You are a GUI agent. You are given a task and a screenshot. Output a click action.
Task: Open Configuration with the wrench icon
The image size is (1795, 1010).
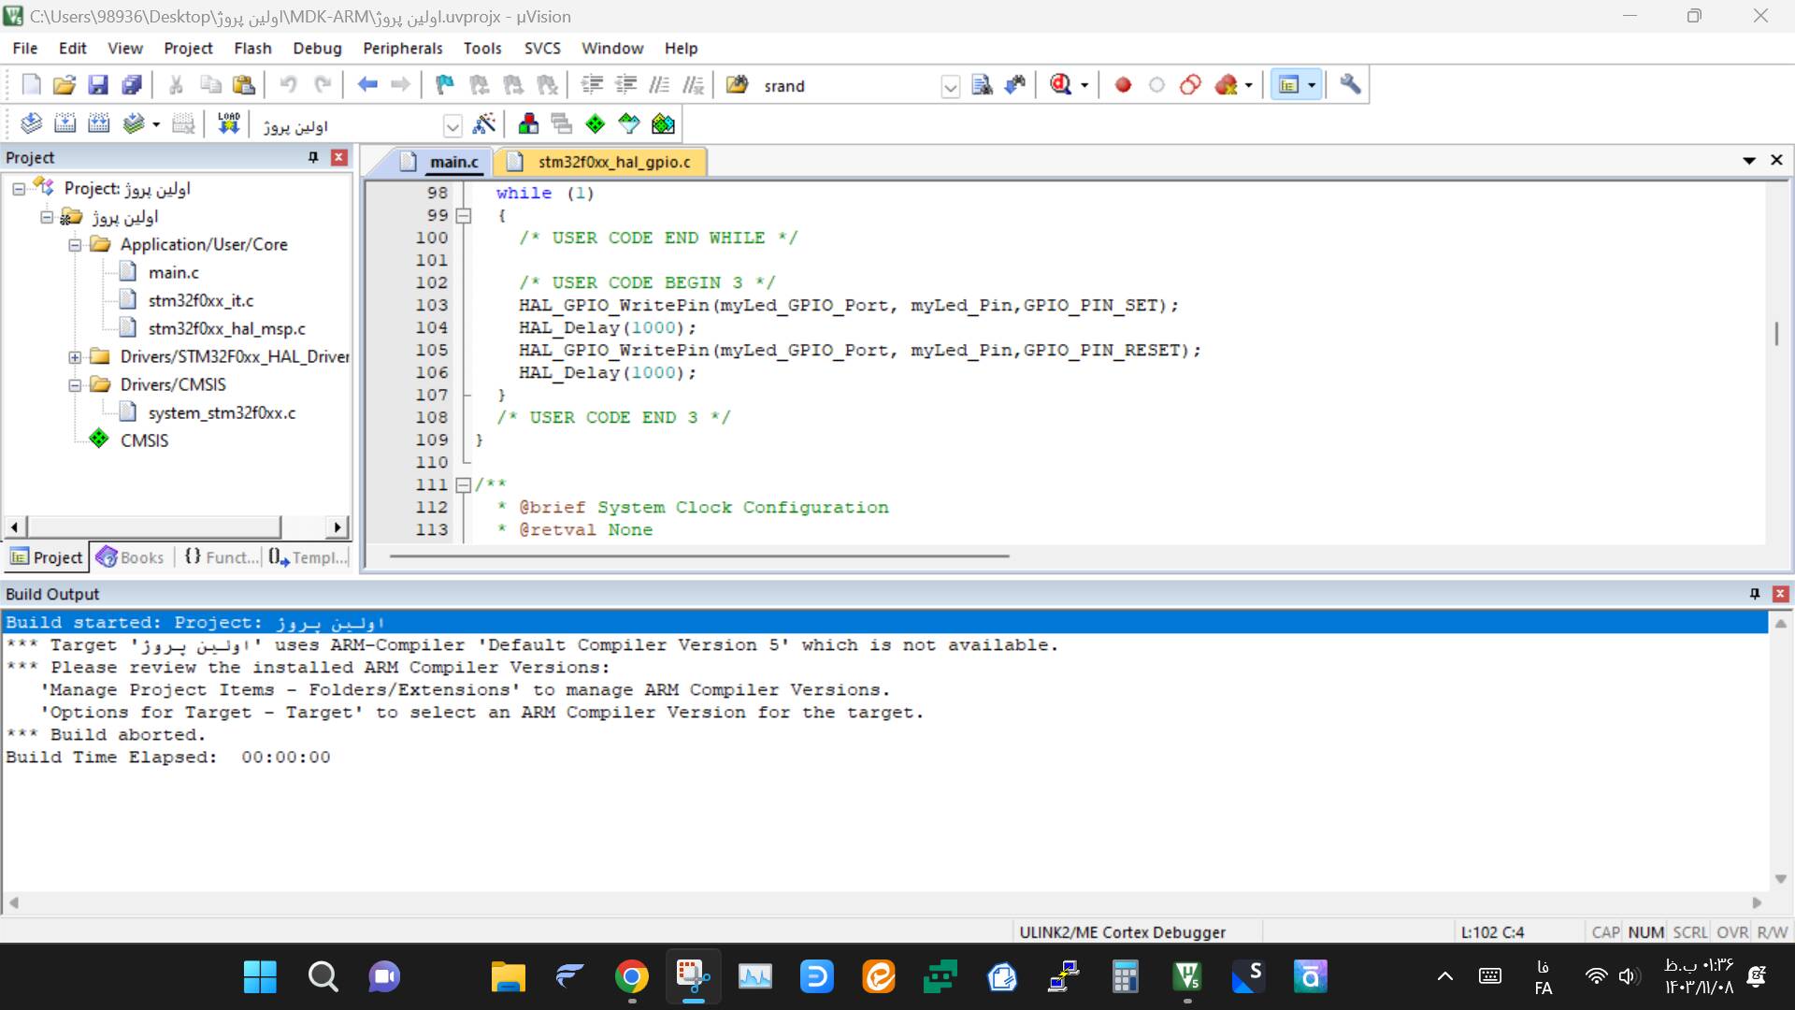(1350, 85)
